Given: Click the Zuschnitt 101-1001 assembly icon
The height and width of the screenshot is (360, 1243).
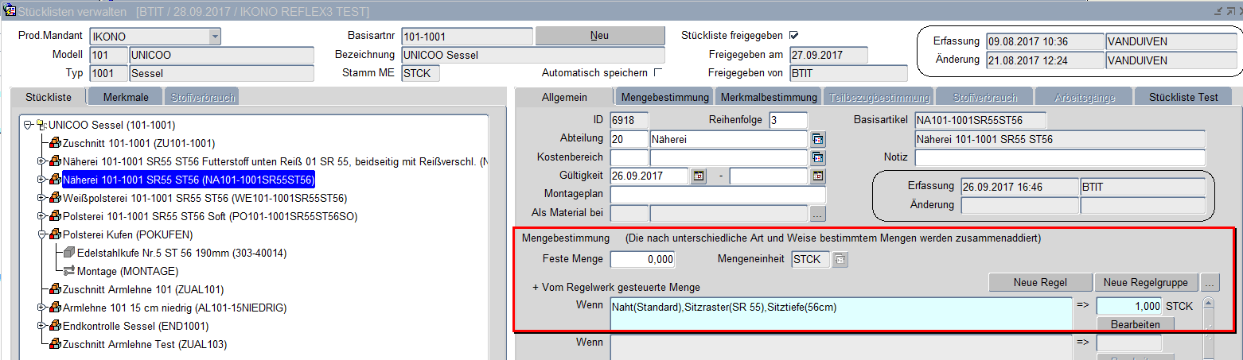Looking at the screenshot, I should click(55, 143).
